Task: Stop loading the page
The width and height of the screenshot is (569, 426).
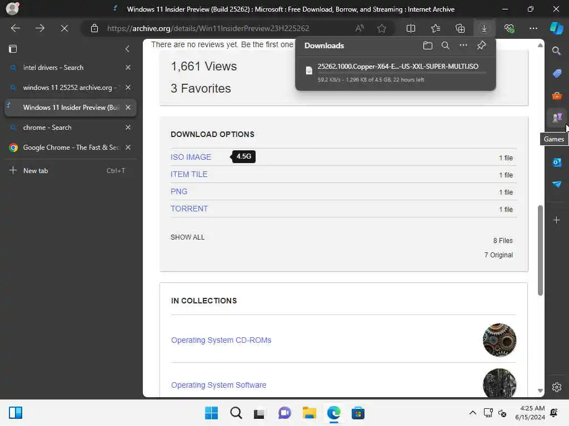Action: 64,28
